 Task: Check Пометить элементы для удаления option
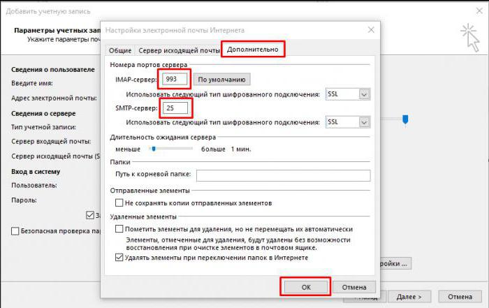pos(119,229)
